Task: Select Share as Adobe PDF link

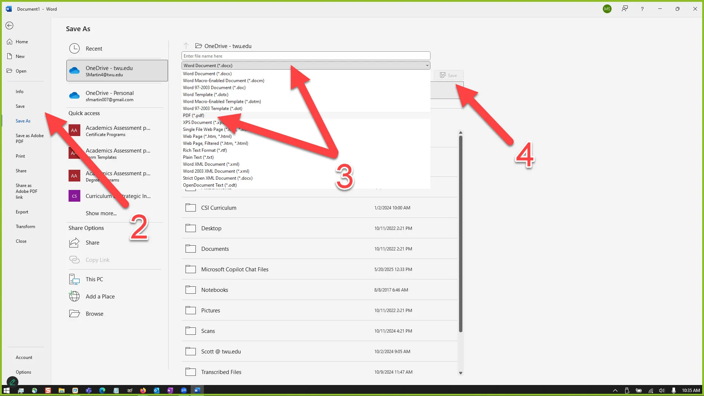Action: [26, 191]
